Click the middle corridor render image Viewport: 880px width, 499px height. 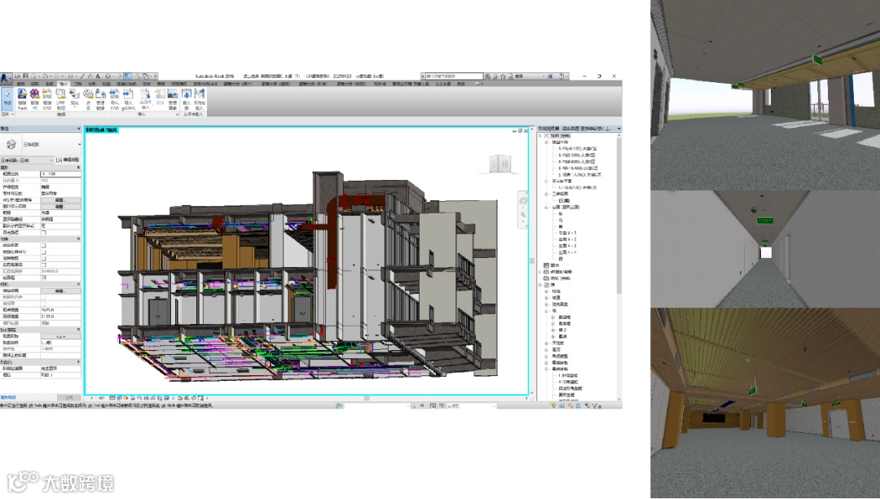765,249
